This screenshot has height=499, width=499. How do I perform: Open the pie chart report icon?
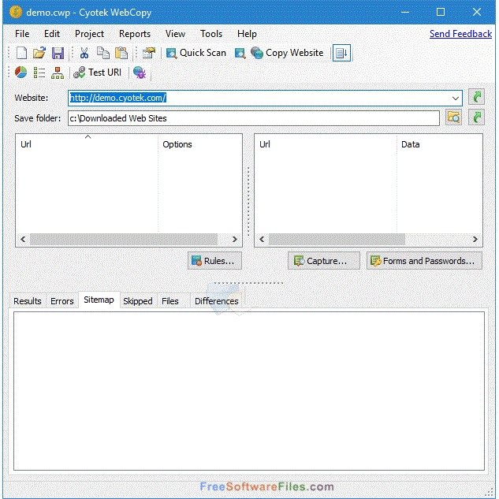(21, 73)
